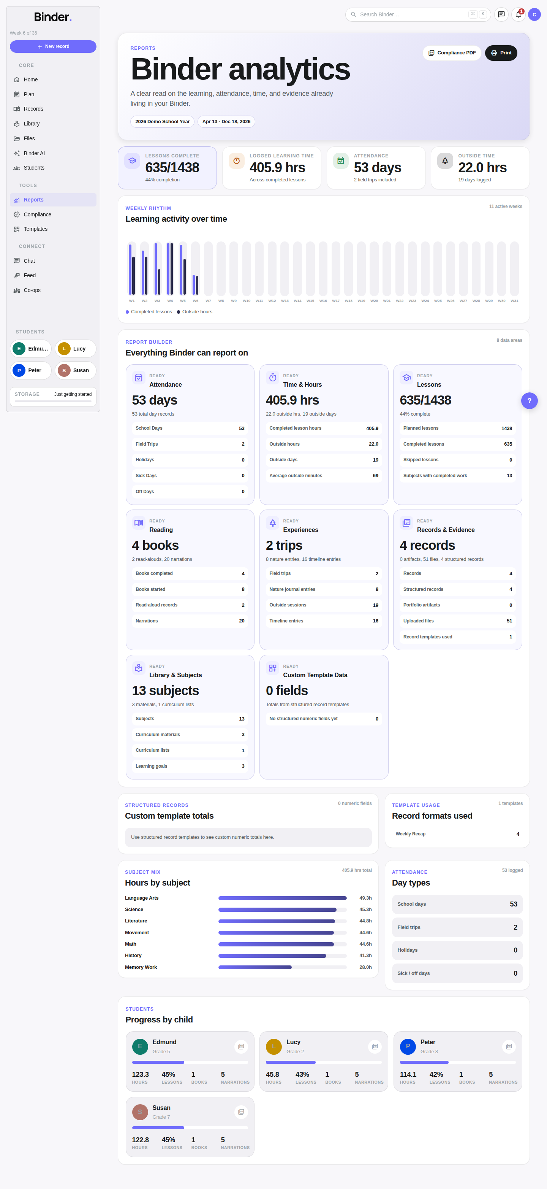
Task: Click the Logged Learning Time stopwatch icon
Action: tap(237, 160)
